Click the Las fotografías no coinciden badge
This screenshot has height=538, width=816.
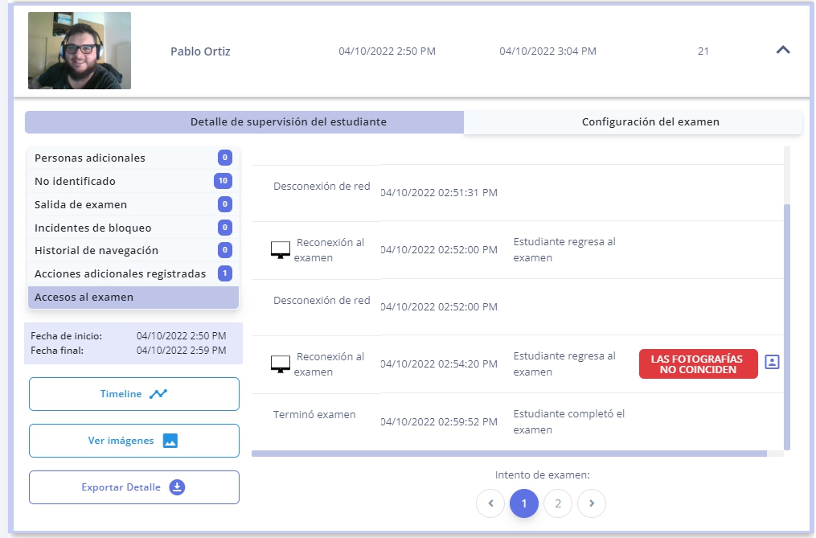698,363
